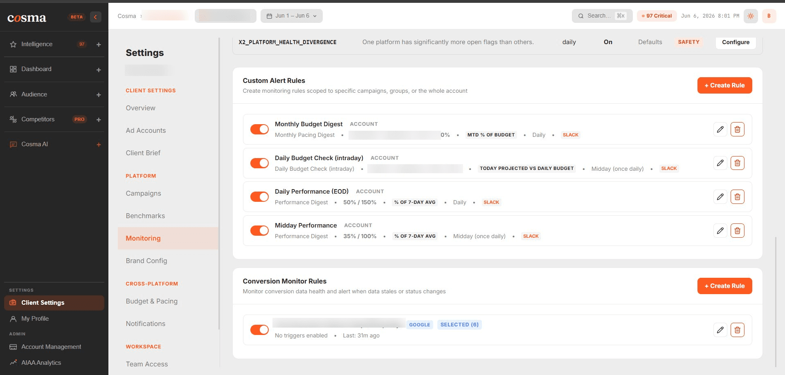Delete the Google conversion monitor rule
The height and width of the screenshot is (375, 785).
tap(738, 330)
